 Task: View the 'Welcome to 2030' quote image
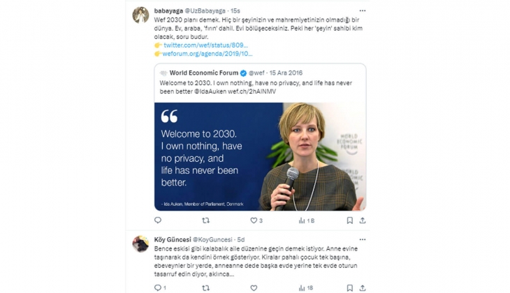[260, 156]
